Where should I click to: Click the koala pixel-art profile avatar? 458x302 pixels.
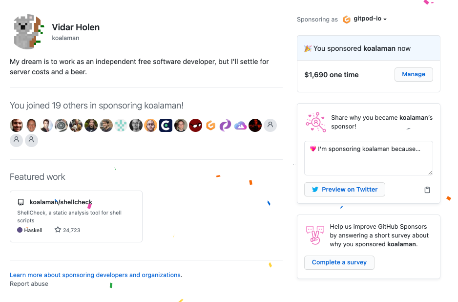click(x=28, y=32)
